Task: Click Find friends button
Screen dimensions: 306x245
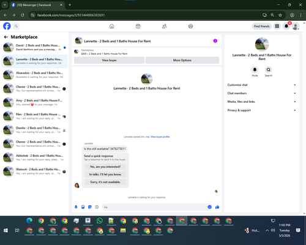Action: point(262,26)
